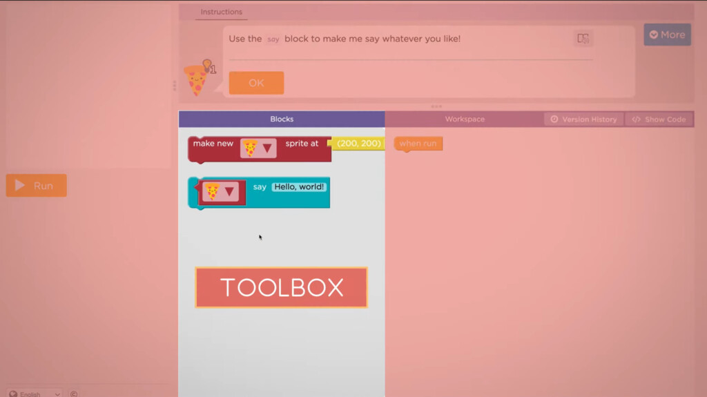Click the orange when run block
707x397 pixels.
[418, 144]
